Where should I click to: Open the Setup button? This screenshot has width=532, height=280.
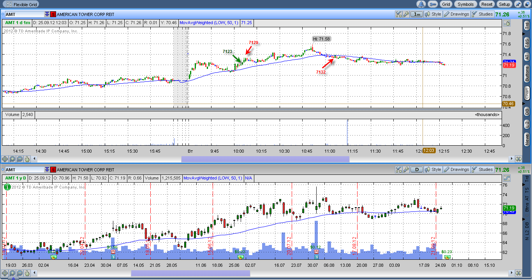tap(504, 4)
